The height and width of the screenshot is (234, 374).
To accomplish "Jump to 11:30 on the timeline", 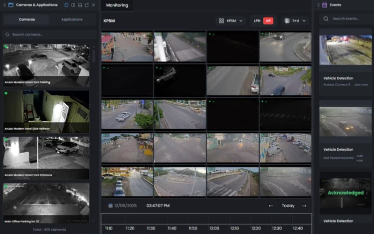I will click(151, 229).
